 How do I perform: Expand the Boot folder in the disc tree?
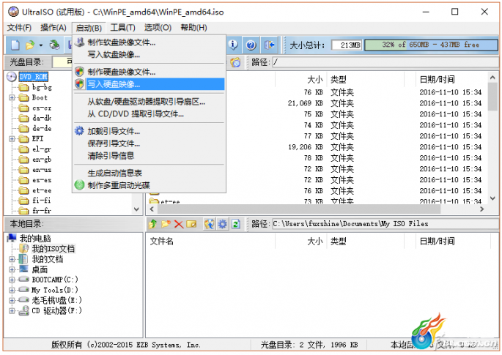12,97
